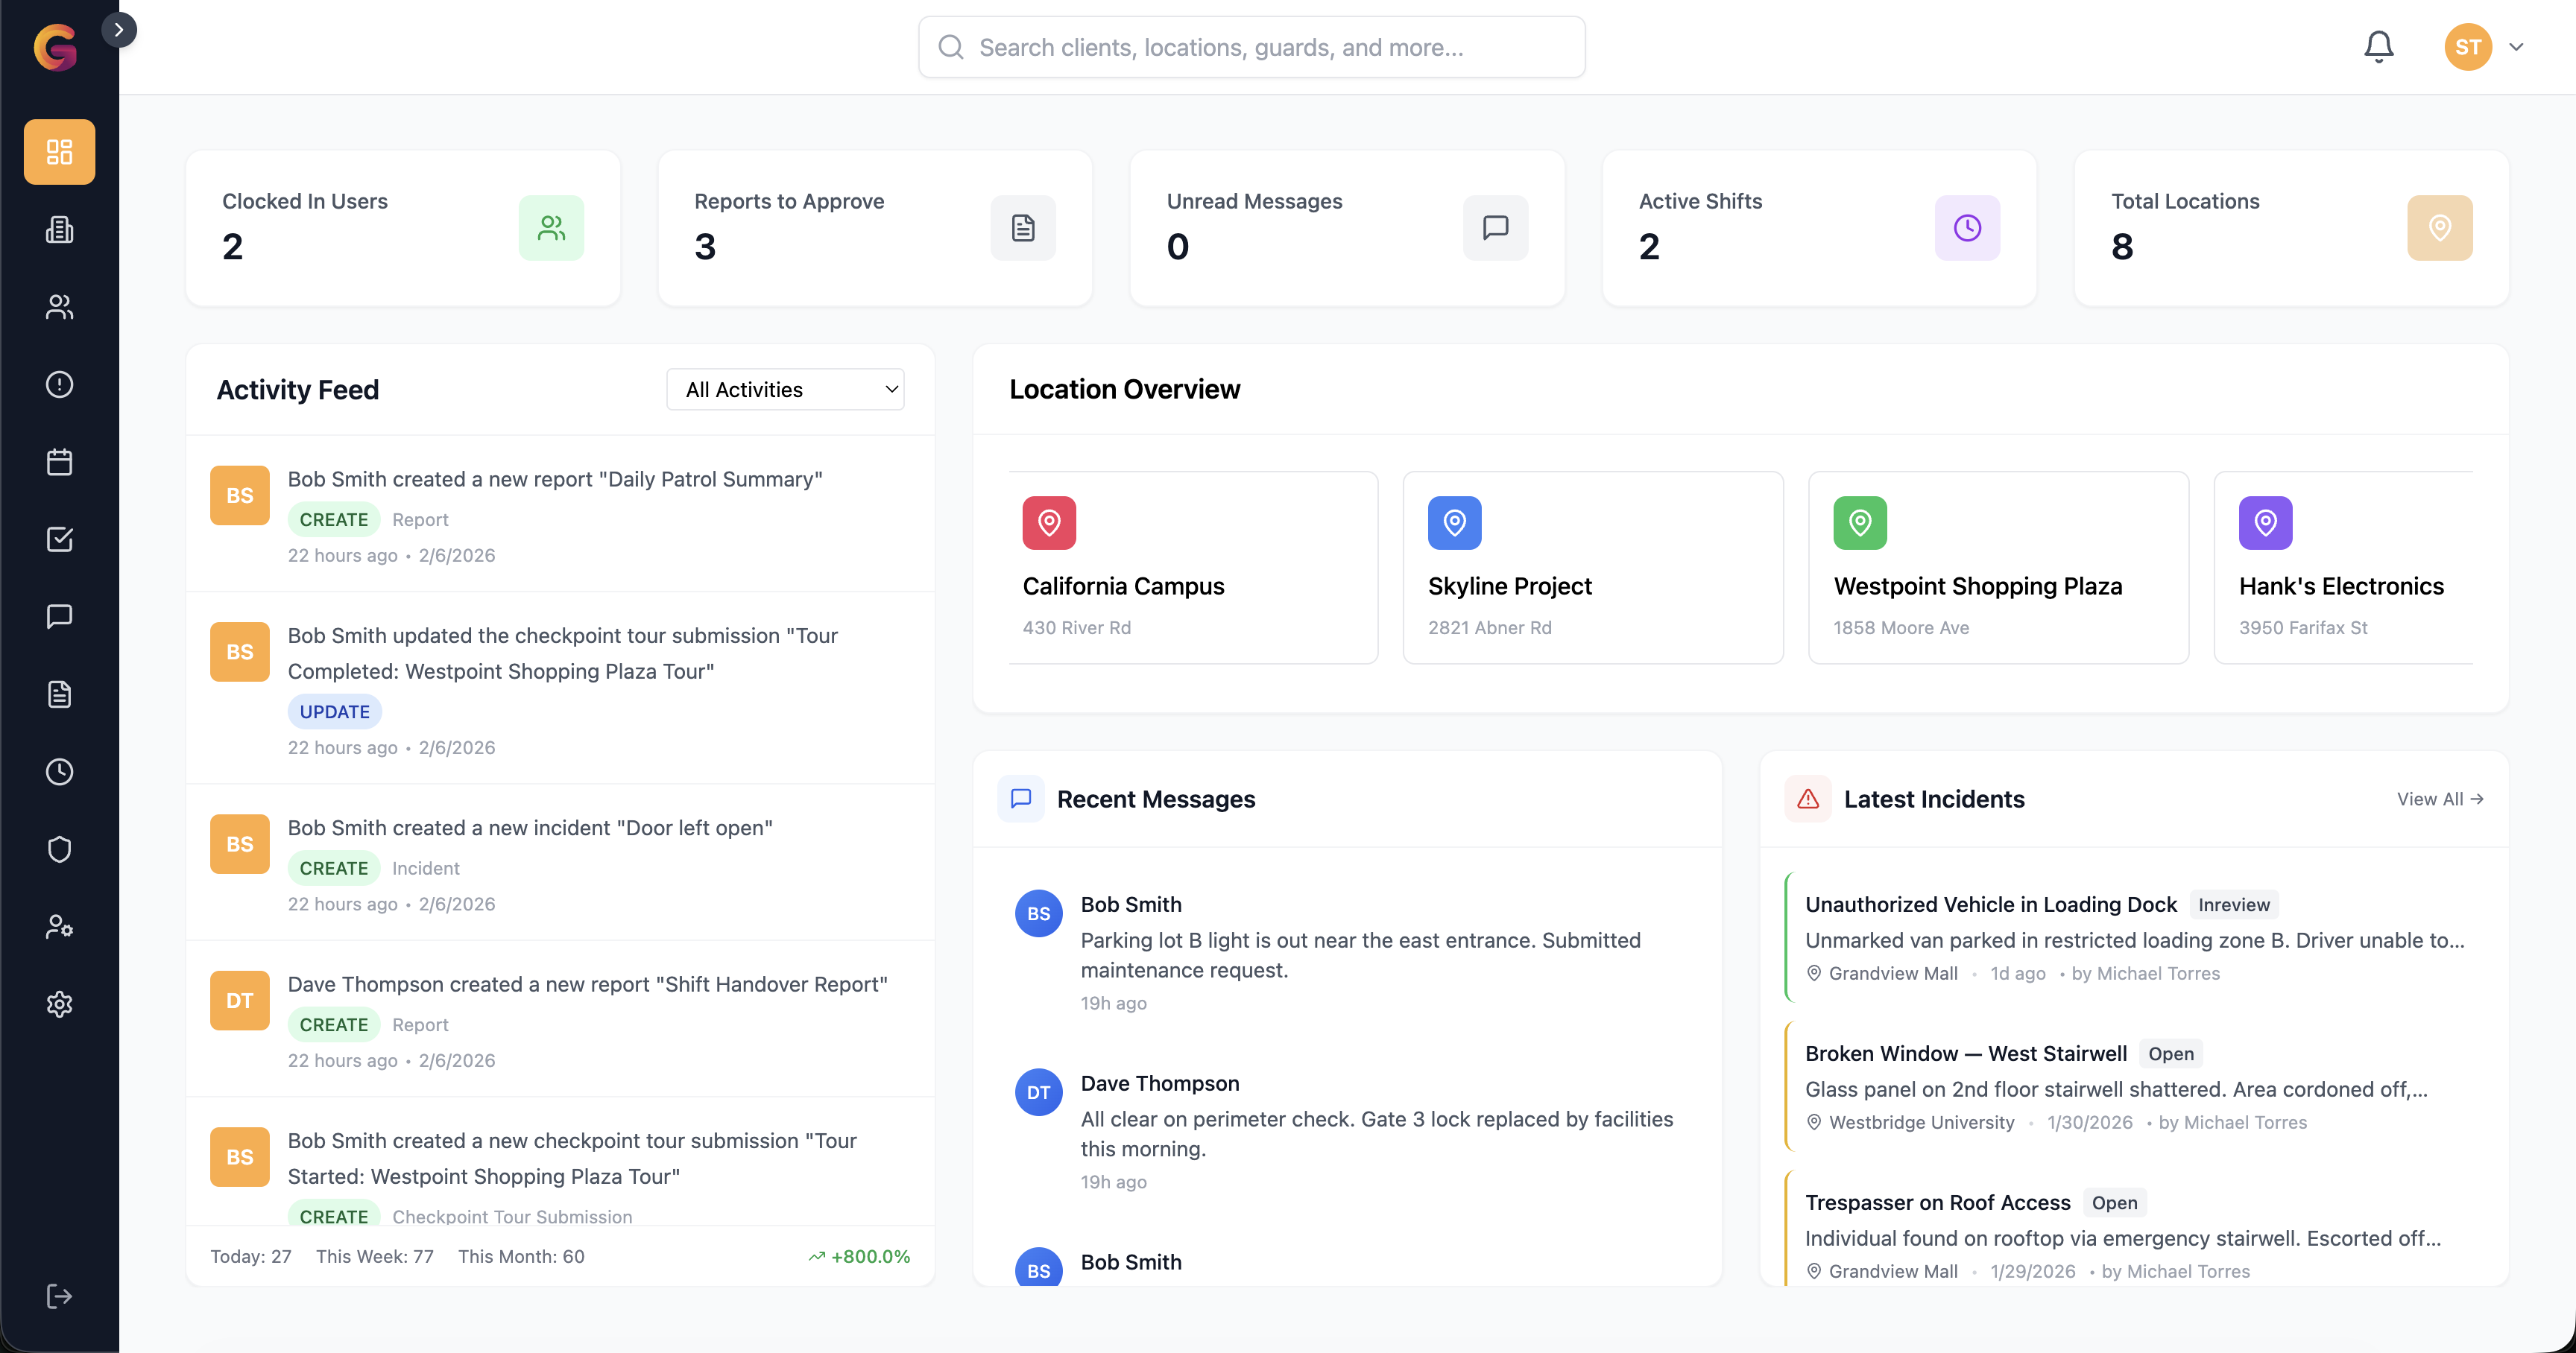Log out using the sidebar exit icon

(59, 1296)
